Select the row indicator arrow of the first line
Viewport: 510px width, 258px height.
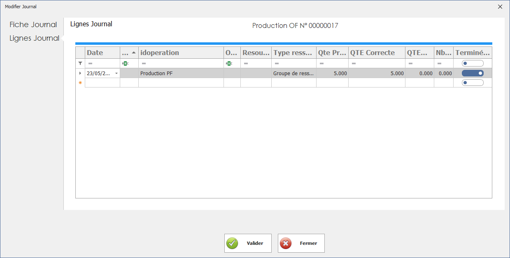80,73
